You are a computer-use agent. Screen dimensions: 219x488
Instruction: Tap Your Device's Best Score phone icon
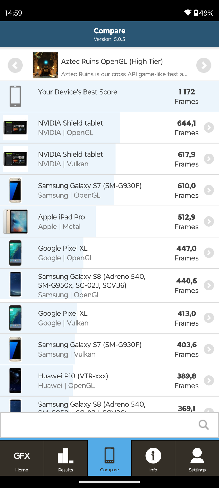coord(15,96)
